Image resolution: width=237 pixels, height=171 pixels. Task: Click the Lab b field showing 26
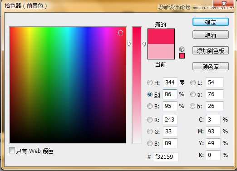click(x=215, y=106)
